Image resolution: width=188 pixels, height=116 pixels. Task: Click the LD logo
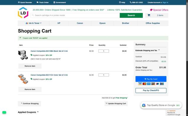23,13
